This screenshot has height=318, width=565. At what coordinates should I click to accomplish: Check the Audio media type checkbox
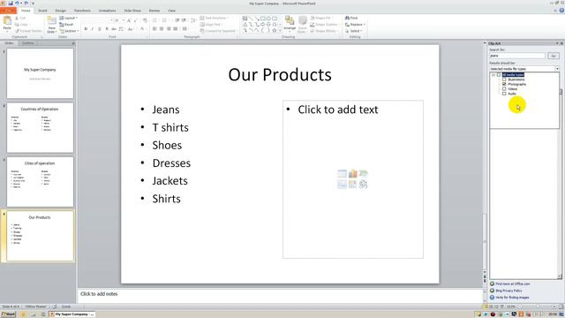pyautogui.click(x=504, y=94)
